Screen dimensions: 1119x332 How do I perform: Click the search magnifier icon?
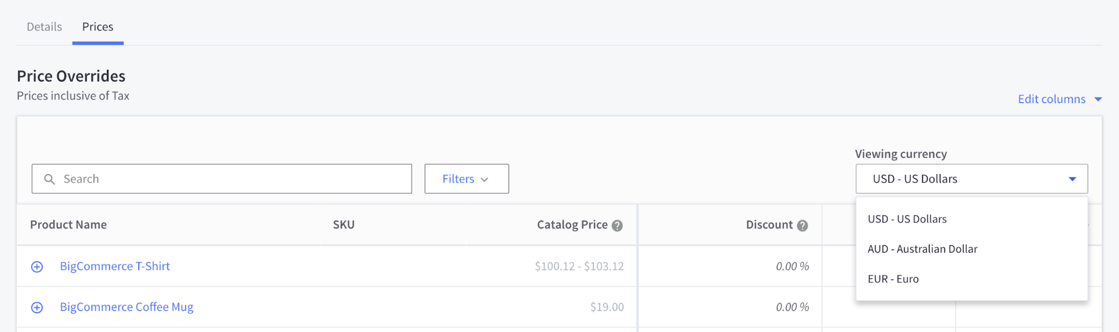pyautogui.click(x=50, y=179)
